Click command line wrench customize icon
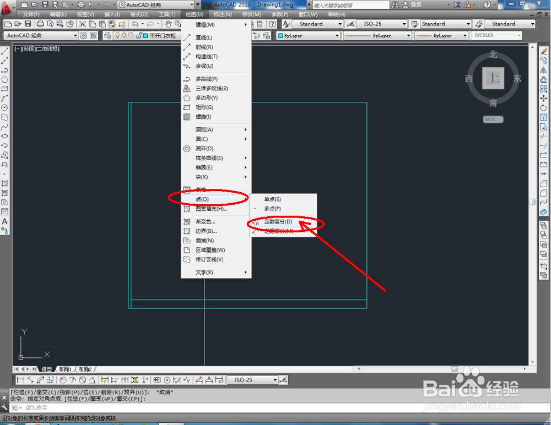 pyautogui.click(x=4, y=407)
